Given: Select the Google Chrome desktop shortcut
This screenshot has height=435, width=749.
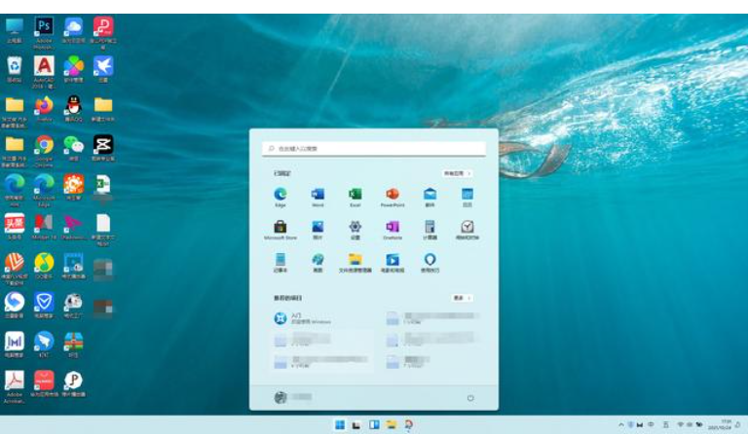Looking at the screenshot, I should 44,151.
